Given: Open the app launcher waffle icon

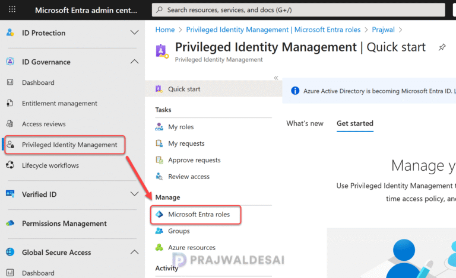Looking at the screenshot, I should coord(12,9).
